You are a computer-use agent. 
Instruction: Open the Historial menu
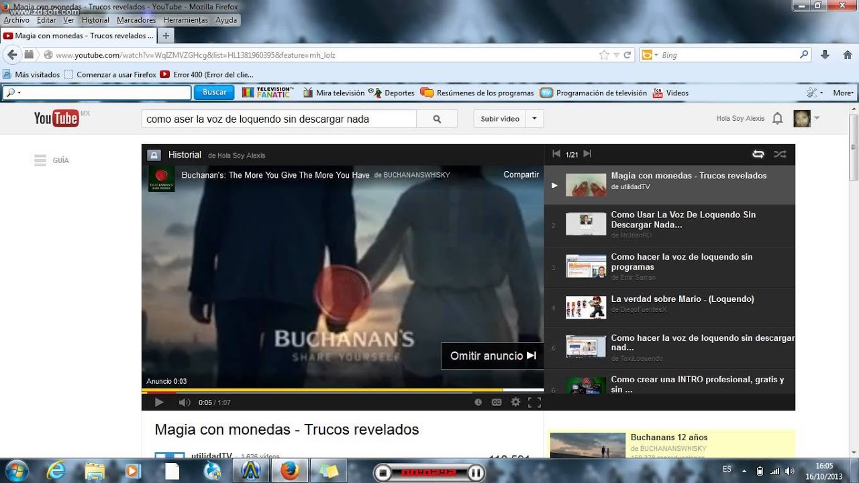(x=95, y=20)
